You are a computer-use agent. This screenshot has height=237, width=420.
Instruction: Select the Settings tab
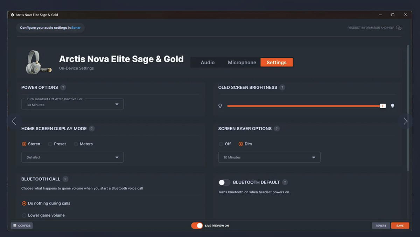(276, 63)
